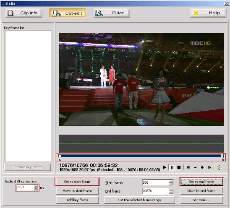Click the rewind icon
Viewport: 230px width, 208px height.
(x=195, y=167)
